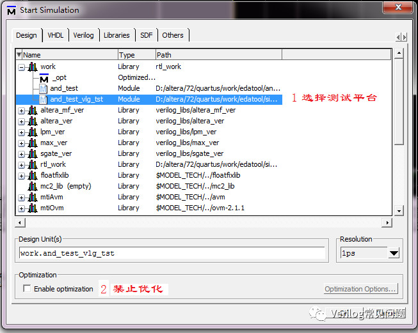
Task: Open the Resolution dropdown arrow
Action: coord(394,253)
